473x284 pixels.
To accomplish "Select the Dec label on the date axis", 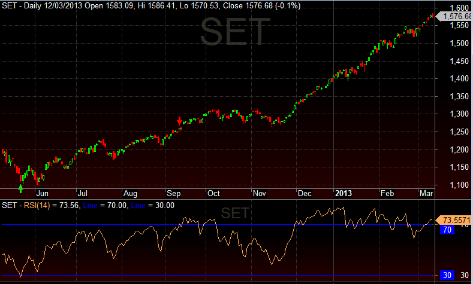I will coord(305,193).
